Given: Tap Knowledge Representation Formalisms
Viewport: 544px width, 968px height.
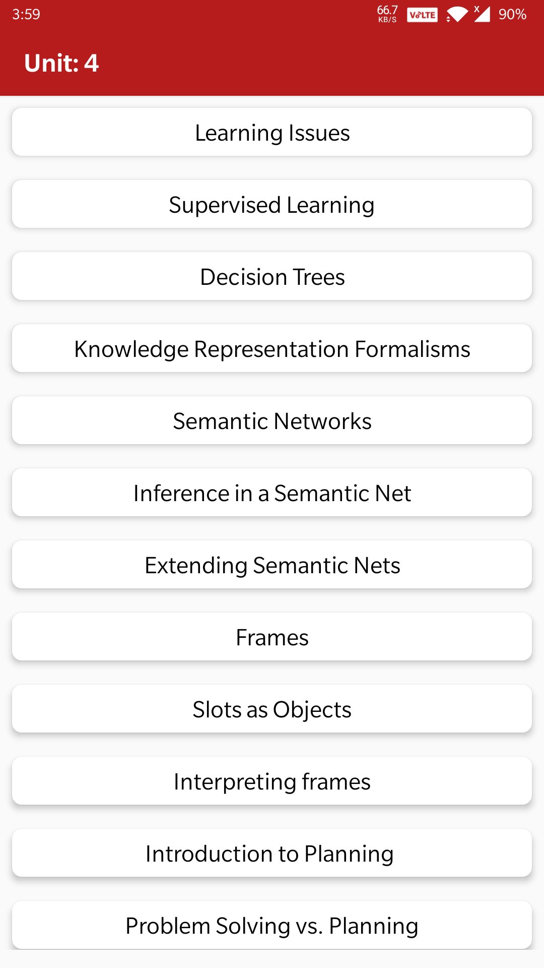Looking at the screenshot, I should pyautogui.click(x=272, y=349).
